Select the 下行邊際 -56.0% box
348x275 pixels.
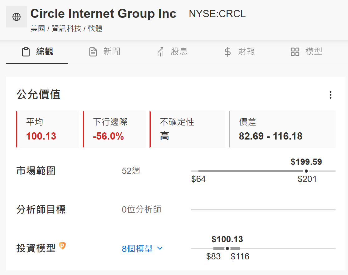pyautogui.click(x=114, y=129)
